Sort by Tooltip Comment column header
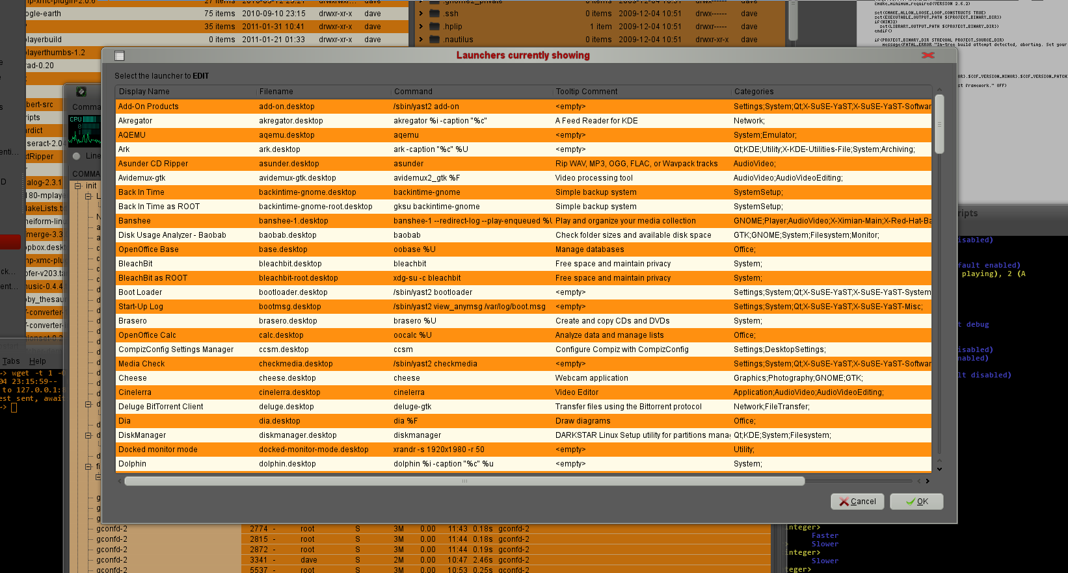Screen dimensions: 1068x573 coord(642,92)
